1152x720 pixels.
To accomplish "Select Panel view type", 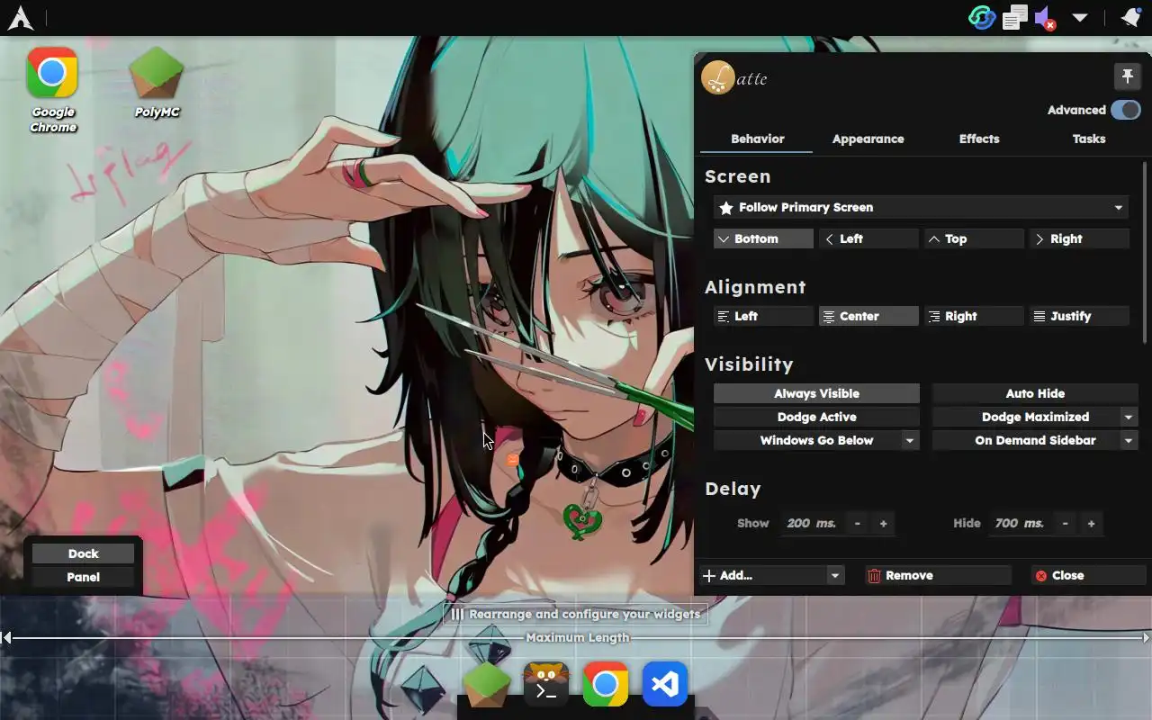I will click(83, 577).
